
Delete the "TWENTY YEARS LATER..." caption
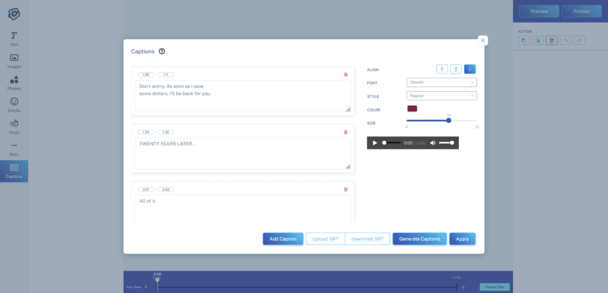tap(346, 132)
